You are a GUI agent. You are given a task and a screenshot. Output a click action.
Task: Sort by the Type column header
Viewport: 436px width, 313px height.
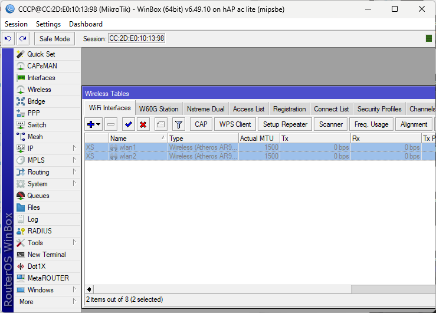(204, 139)
